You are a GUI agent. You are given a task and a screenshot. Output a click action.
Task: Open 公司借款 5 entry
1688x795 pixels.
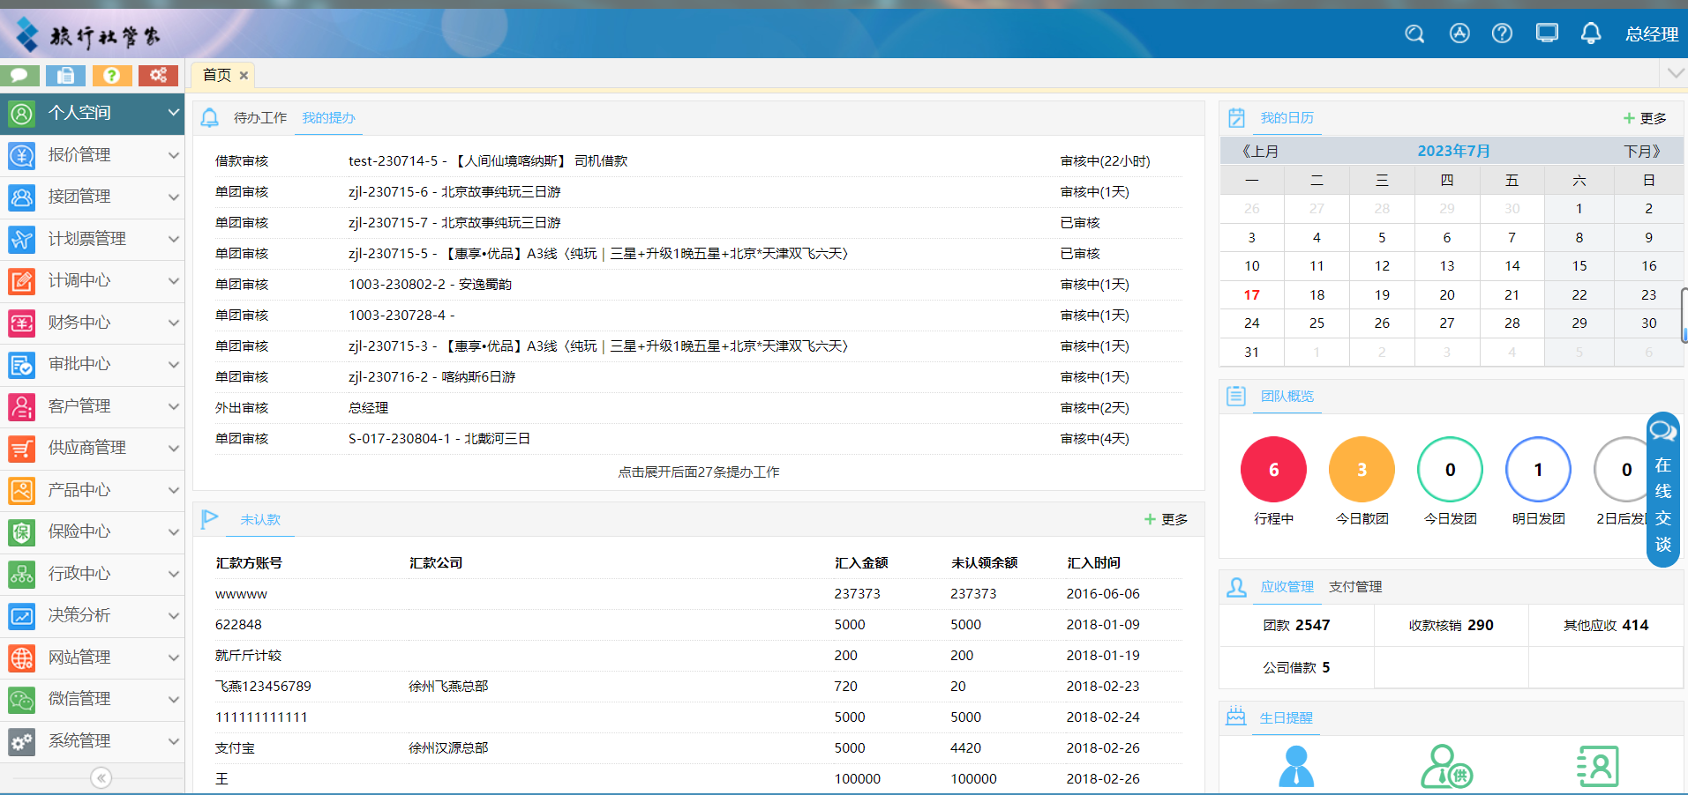(1296, 668)
